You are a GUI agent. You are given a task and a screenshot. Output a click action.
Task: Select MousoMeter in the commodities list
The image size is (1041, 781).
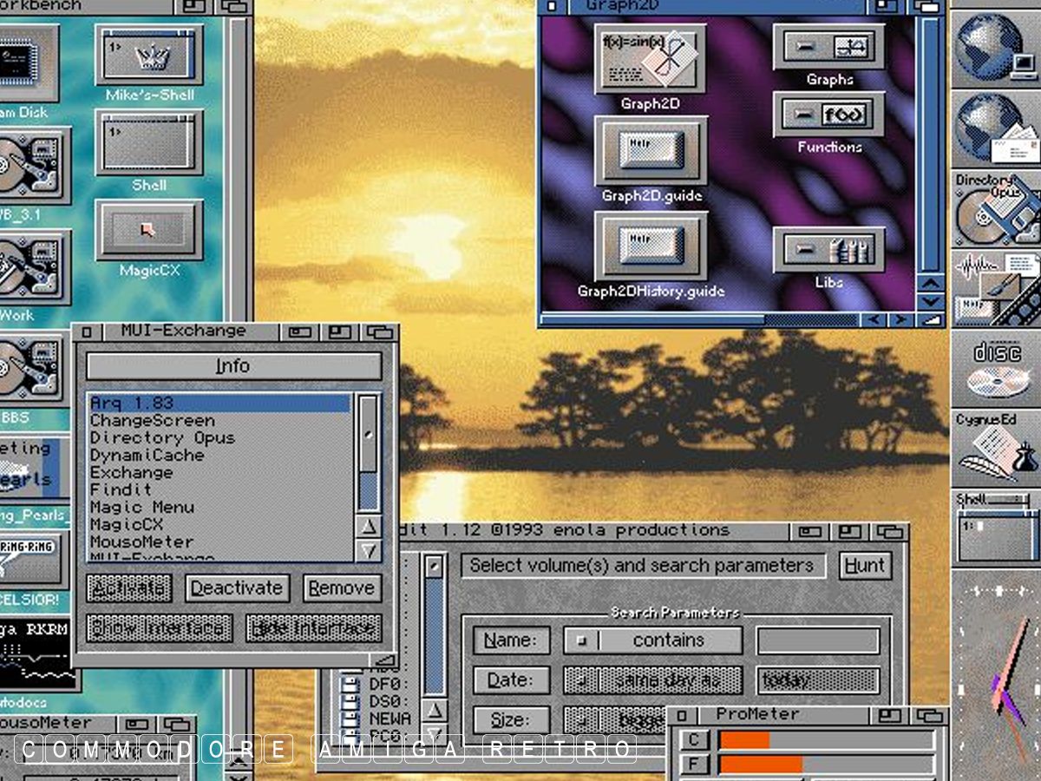point(141,542)
